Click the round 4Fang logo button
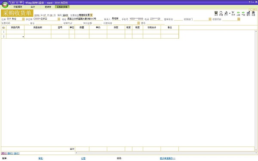Viewport: 258px width, 161px height. [5, 5]
